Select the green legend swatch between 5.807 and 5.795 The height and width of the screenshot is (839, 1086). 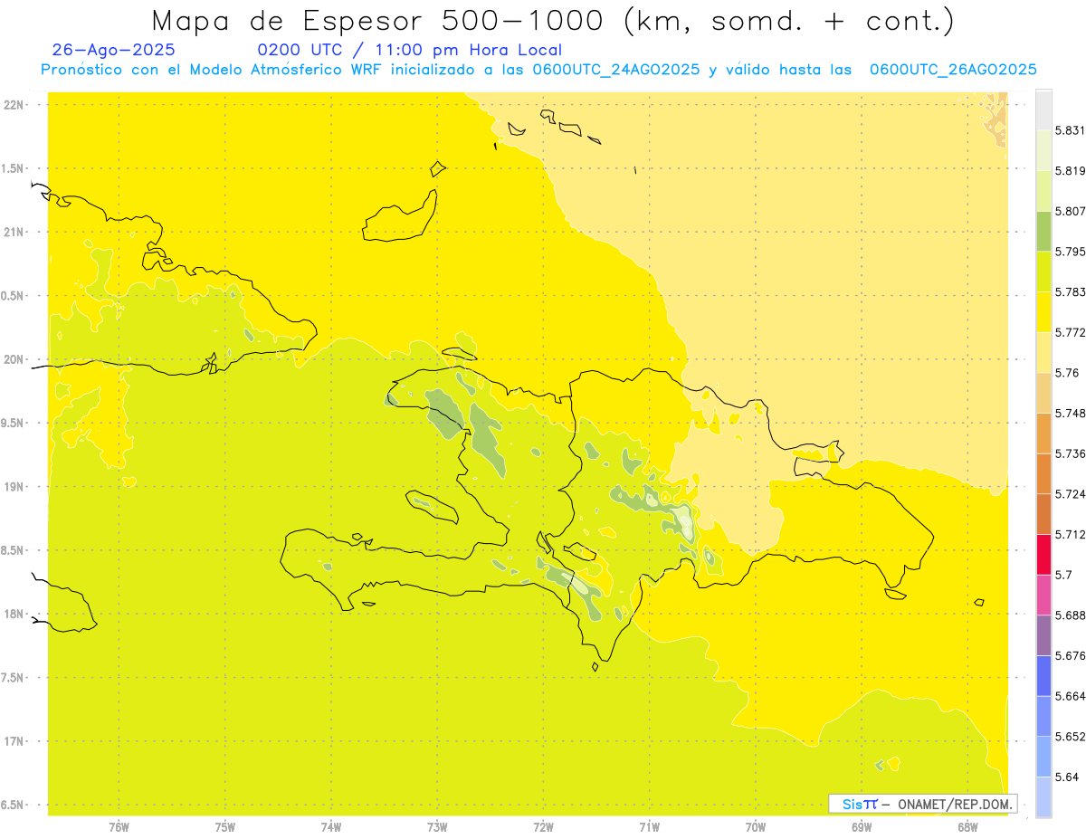pos(1043,231)
